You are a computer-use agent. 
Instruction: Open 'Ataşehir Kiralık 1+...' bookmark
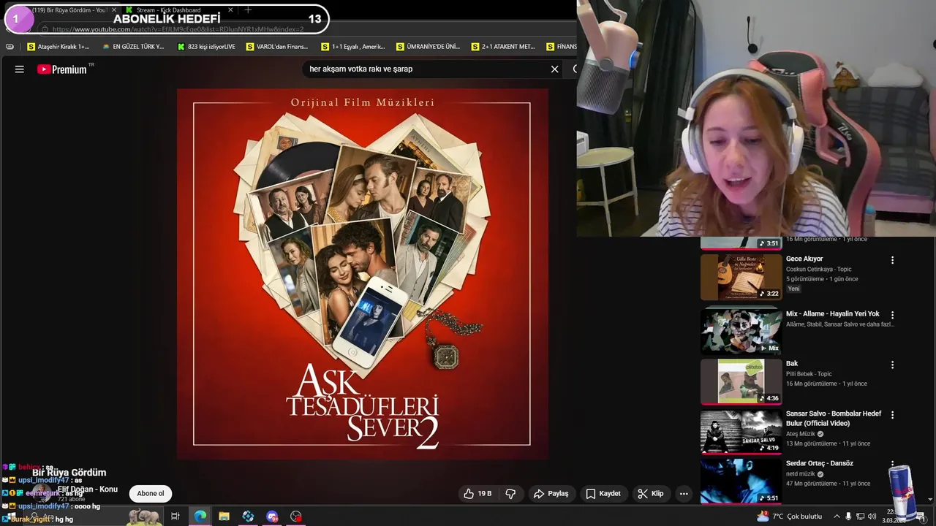click(x=58, y=47)
